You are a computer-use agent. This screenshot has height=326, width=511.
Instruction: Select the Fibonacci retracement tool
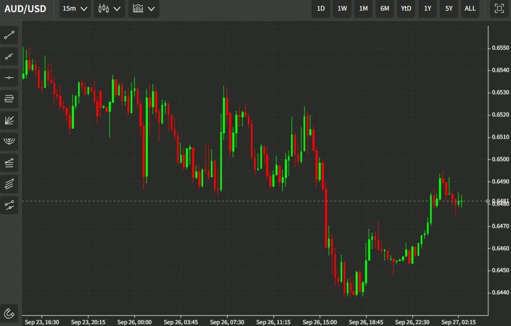pyautogui.click(x=9, y=99)
